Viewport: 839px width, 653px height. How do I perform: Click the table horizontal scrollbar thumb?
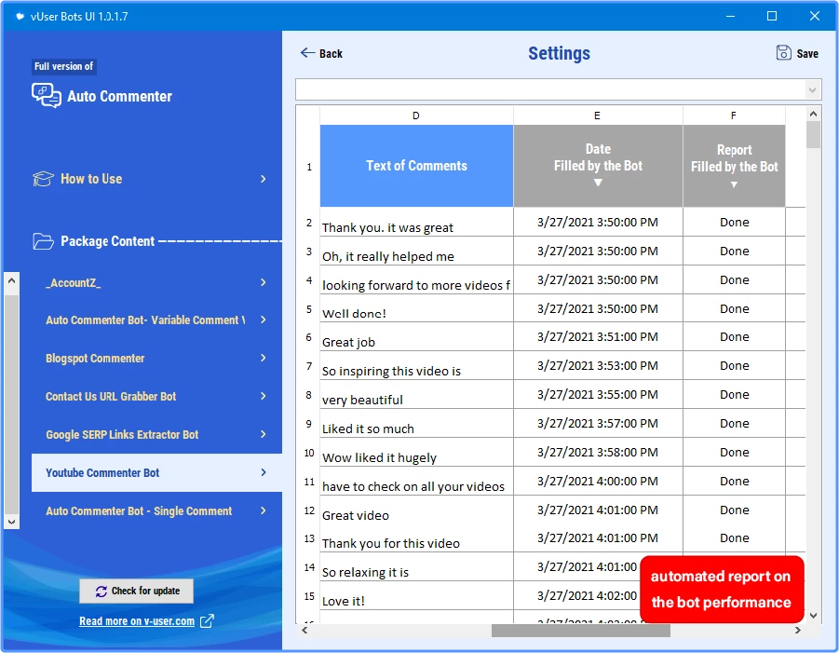[580, 631]
